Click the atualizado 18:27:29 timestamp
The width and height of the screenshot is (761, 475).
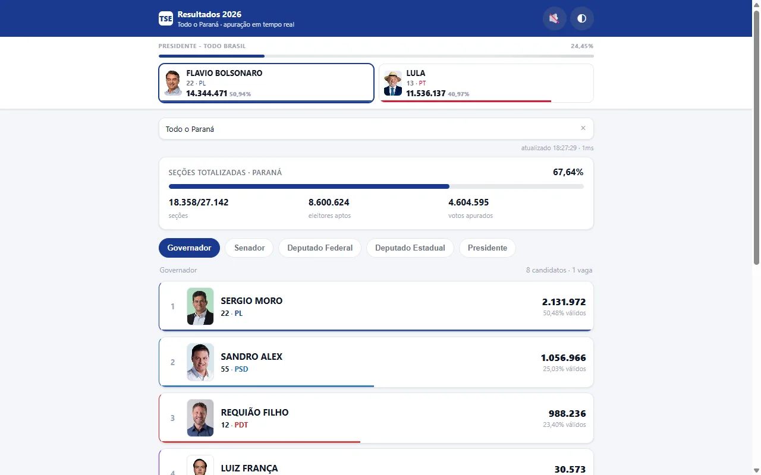[557, 148]
